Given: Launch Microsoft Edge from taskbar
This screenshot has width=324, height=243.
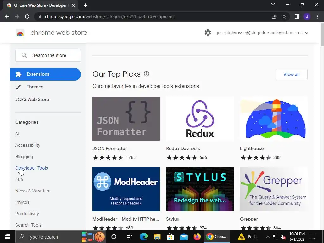Looking at the screenshot, I should (144, 237).
